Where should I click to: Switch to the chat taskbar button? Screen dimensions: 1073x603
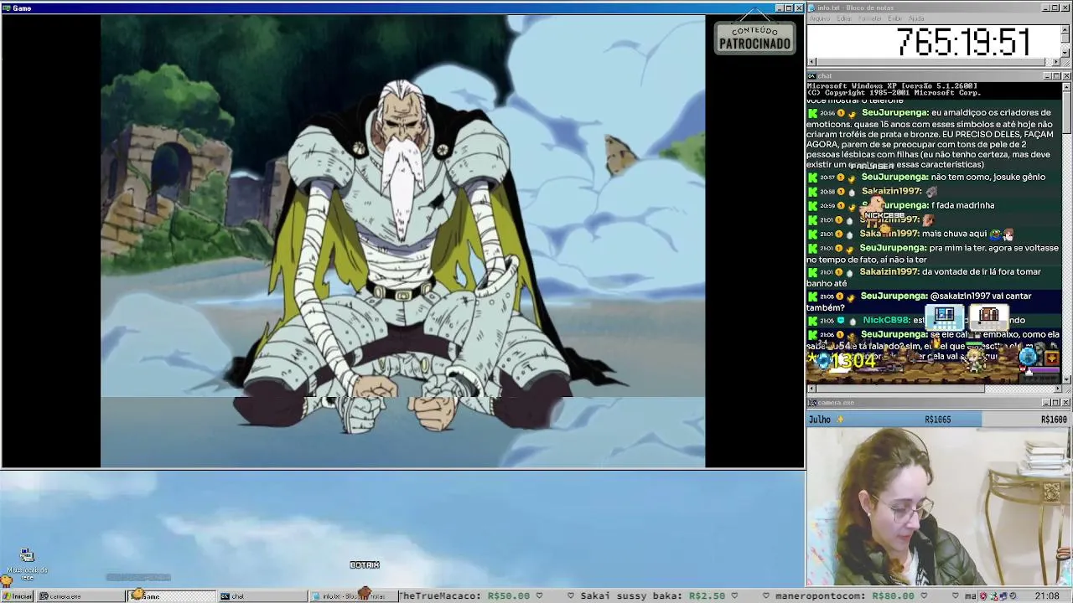tap(262, 596)
